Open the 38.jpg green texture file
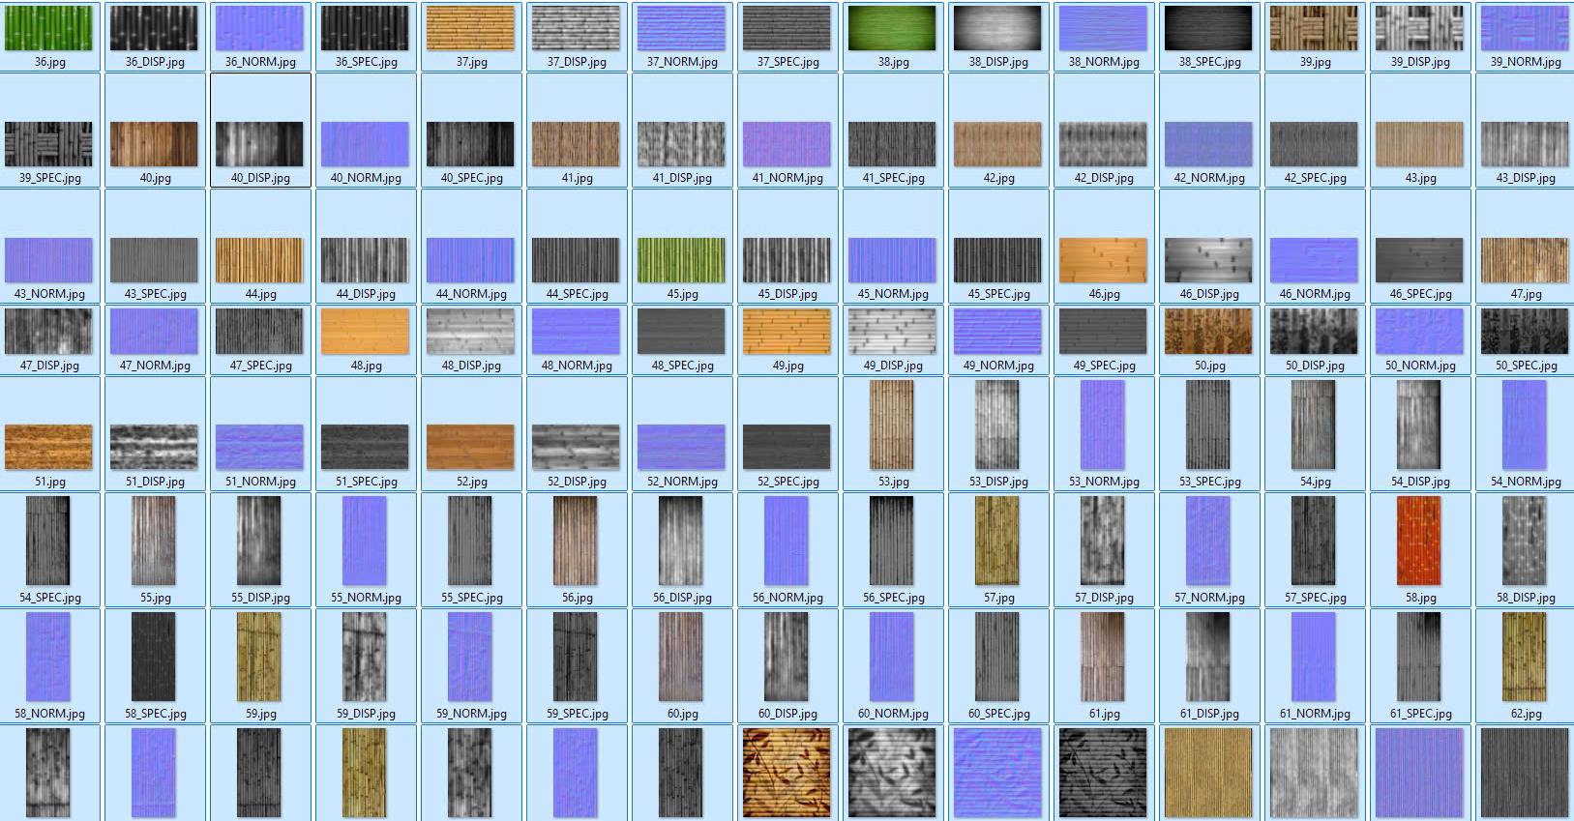Image resolution: width=1574 pixels, height=821 pixels. pyautogui.click(x=892, y=29)
